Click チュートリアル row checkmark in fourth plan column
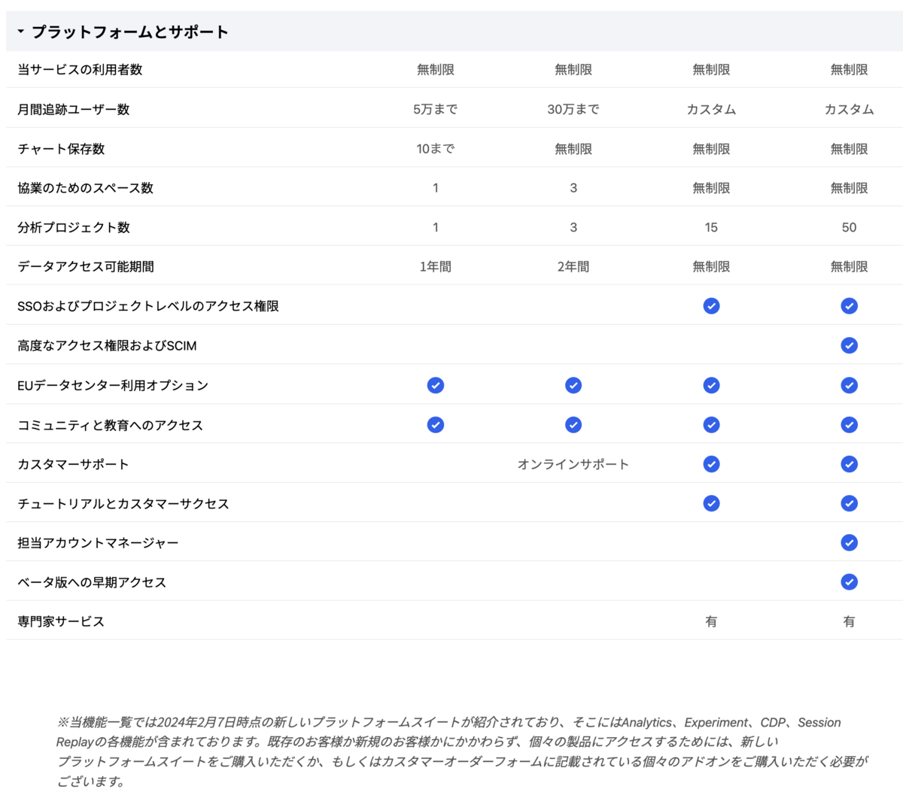This screenshot has width=903, height=801. pos(849,503)
